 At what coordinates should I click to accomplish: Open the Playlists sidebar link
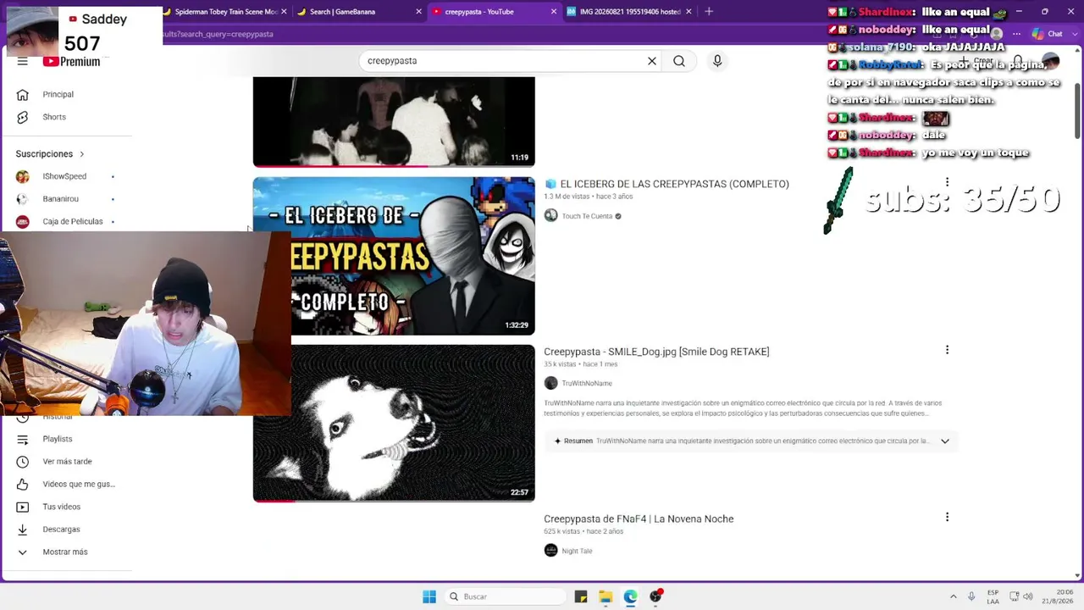(x=58, y=439)
